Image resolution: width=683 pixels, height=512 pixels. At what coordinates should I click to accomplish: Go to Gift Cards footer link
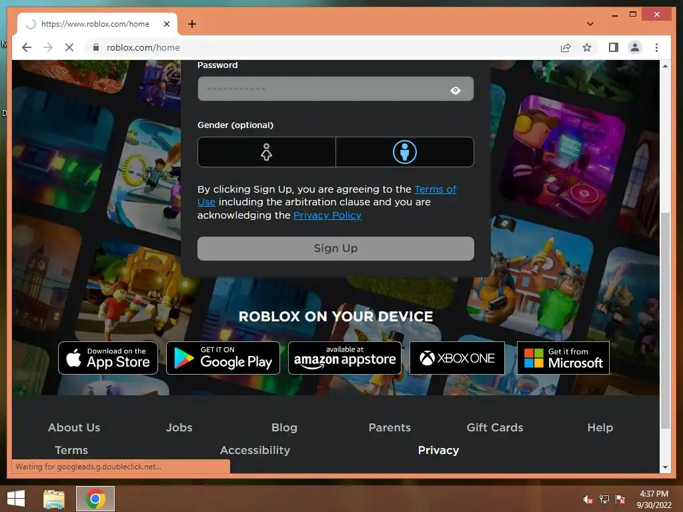495,427
